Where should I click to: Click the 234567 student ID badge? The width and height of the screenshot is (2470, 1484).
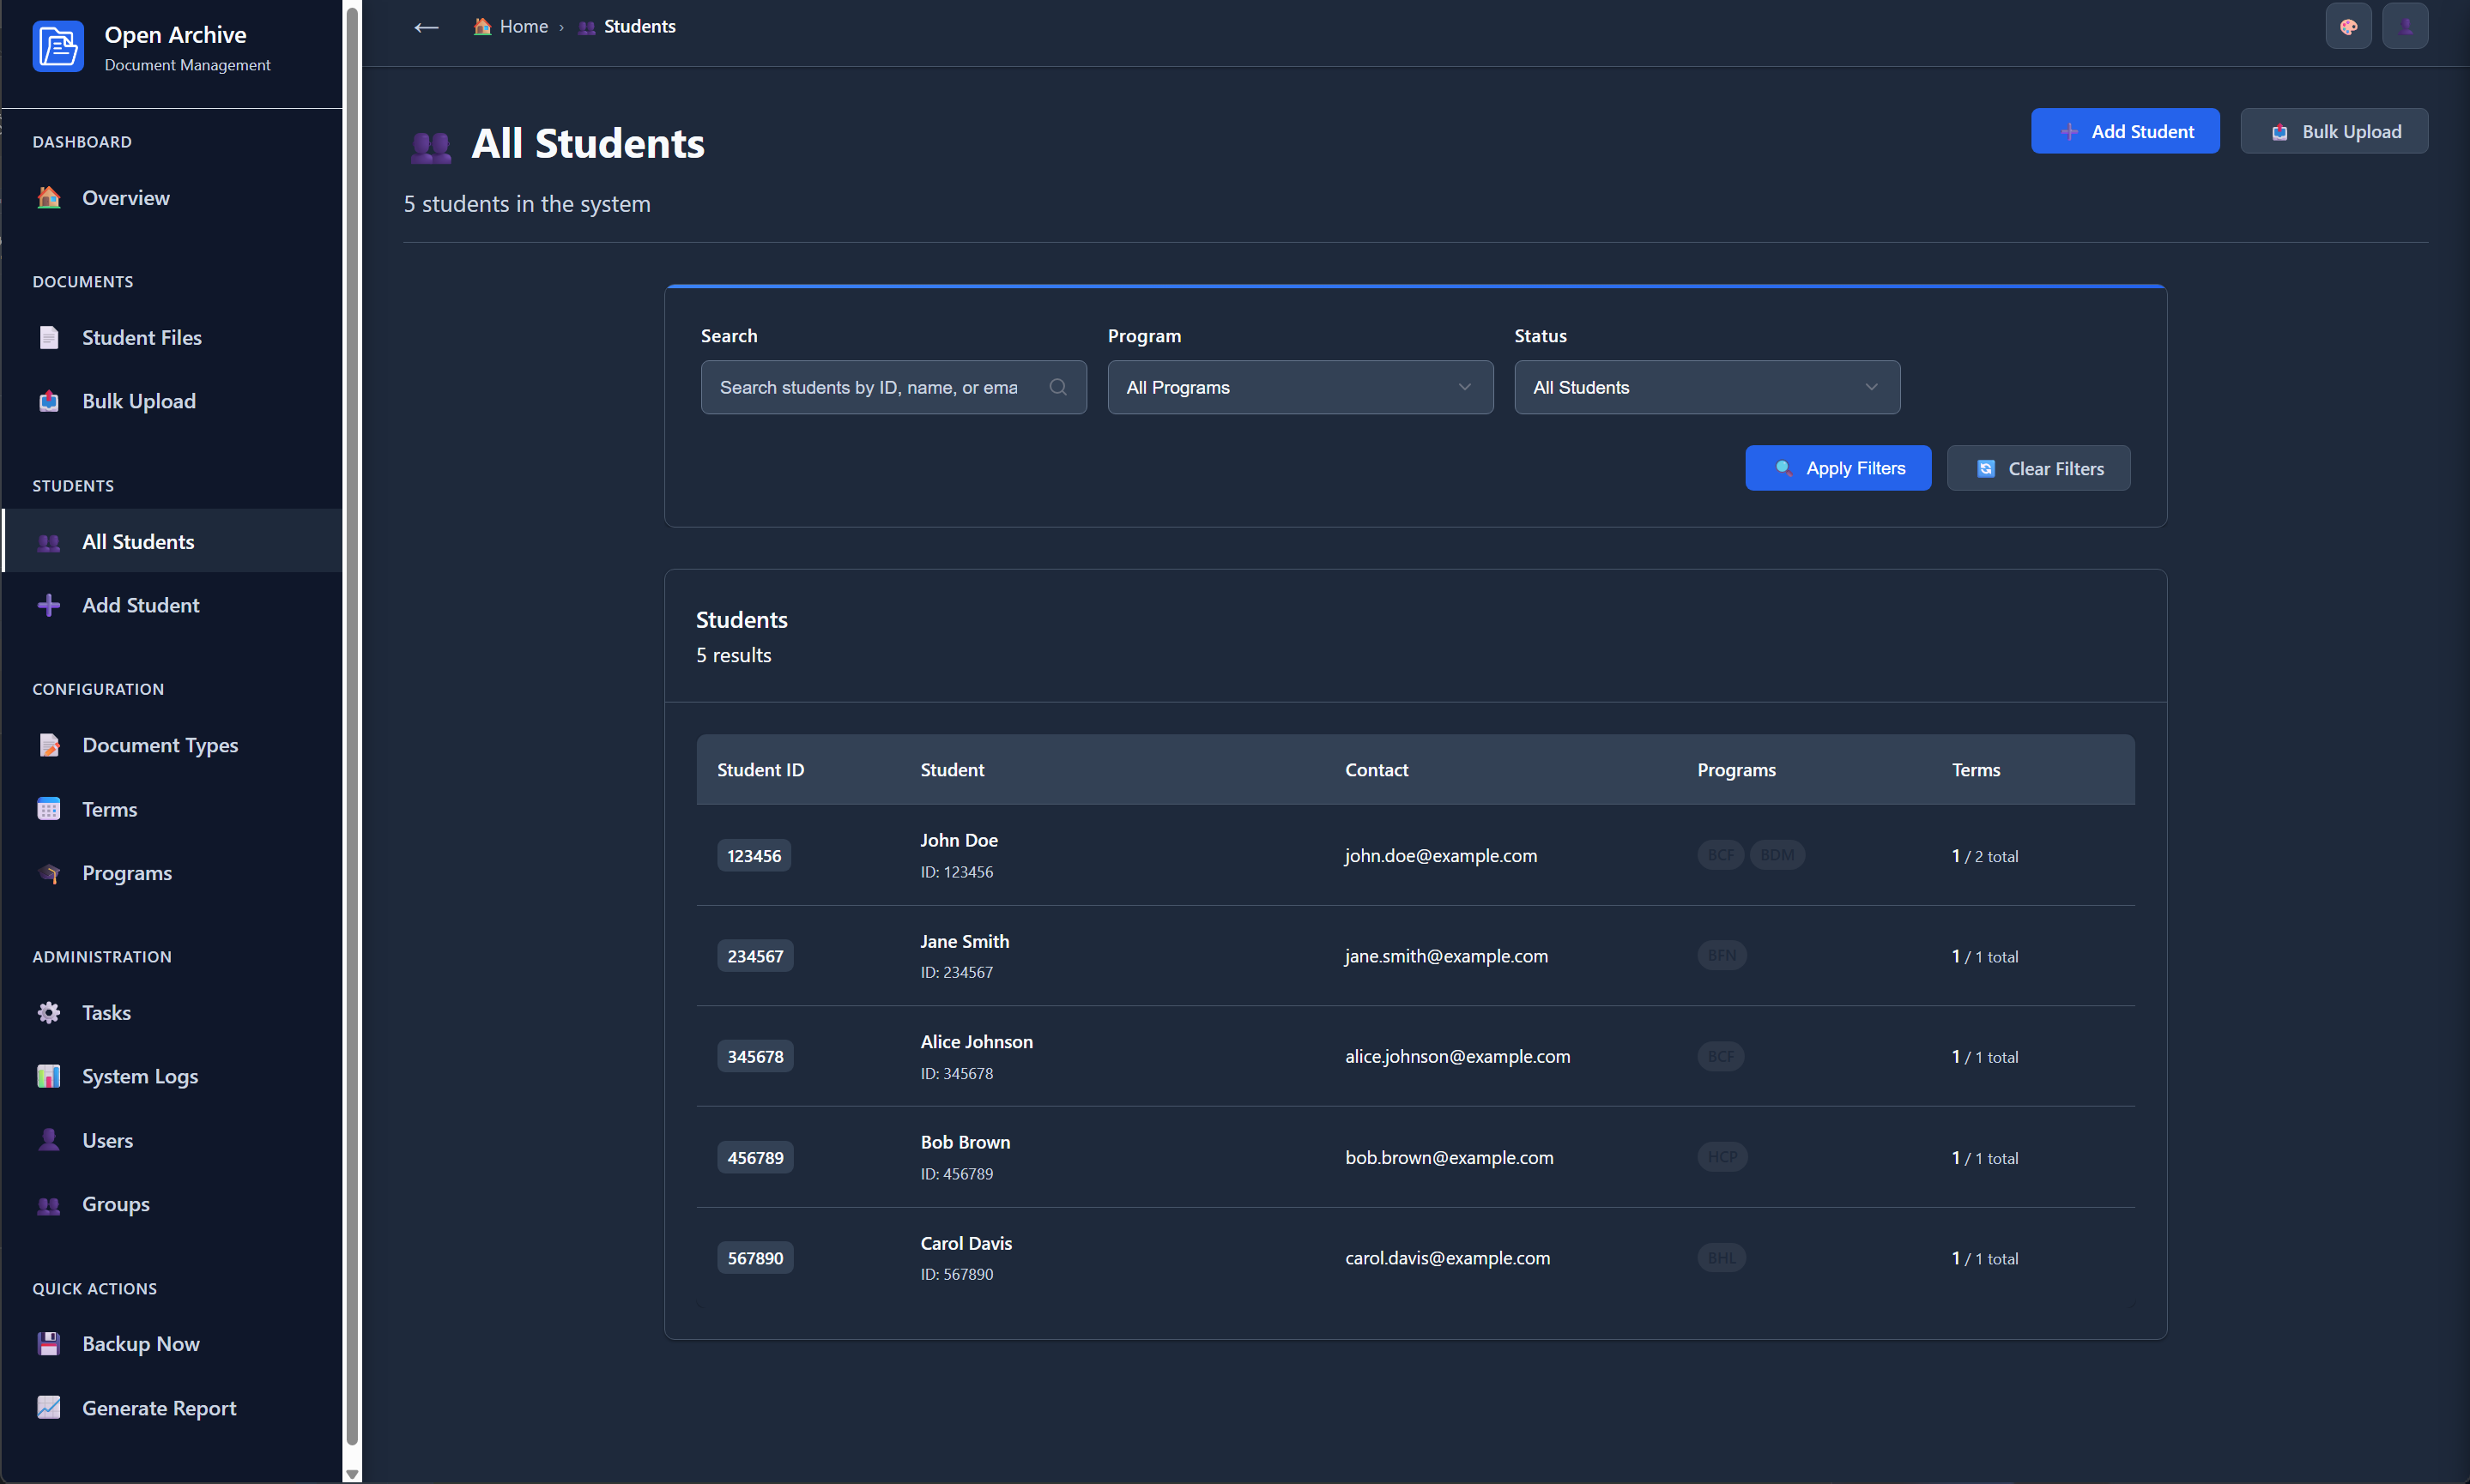pos(754,956)
